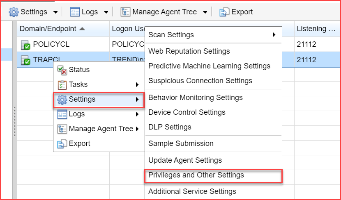Click the Manage Agent Tree toolbar icon
Image resolution: width=341 pixels, height=200 pixels.
(x=125, y=12)
